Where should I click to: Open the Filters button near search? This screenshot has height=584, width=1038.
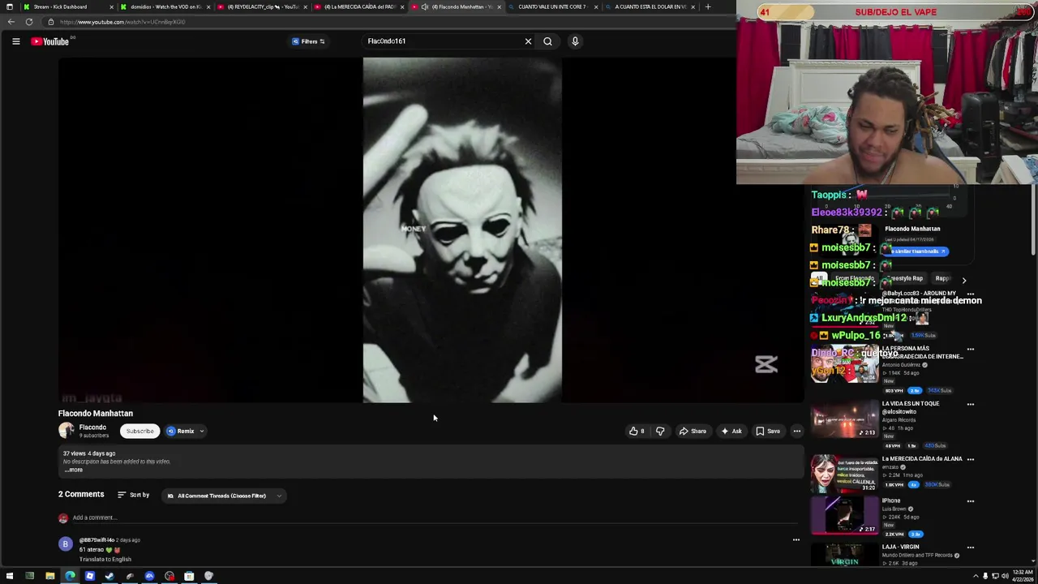pos(309,41)
